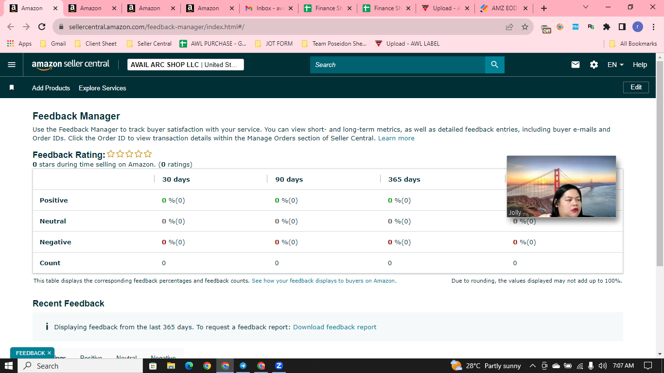Open Telegram from the taskbar
This screenshot has width=664, height=373.
(x=243, y=366)
